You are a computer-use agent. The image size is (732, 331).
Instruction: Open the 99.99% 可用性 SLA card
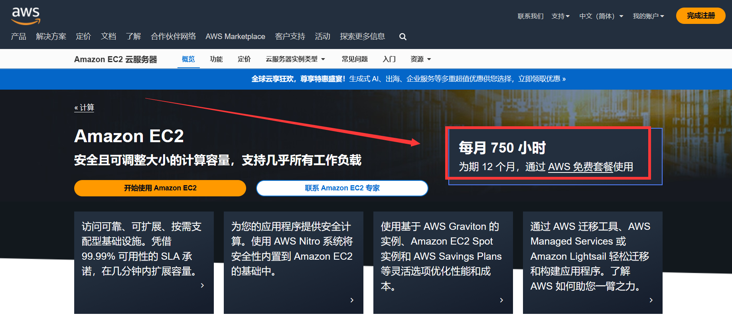pos(144,262)
